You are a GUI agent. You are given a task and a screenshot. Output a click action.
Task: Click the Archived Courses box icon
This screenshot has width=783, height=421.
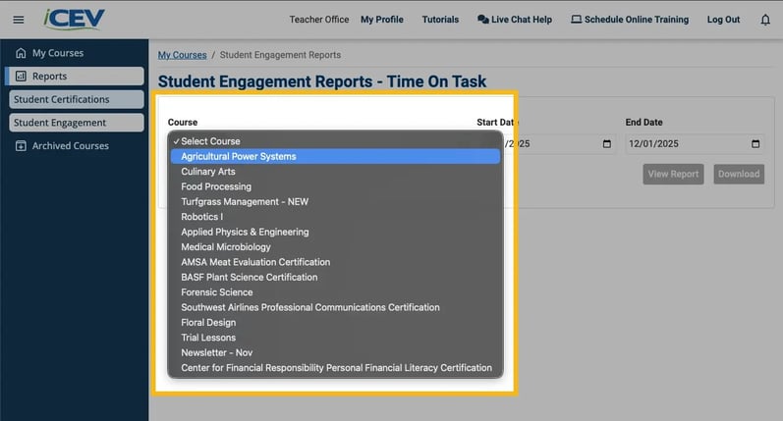pos(21,145)
